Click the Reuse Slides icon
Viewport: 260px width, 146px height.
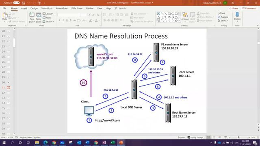tap(39, 15)
